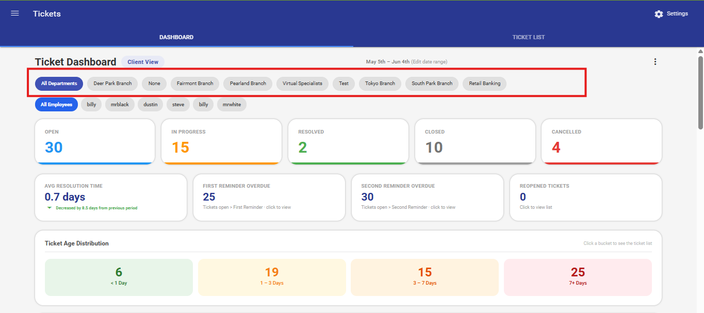Image resolution: width=704 pixels, height=313 pixels.
Task: Click 'Decreased by 8.5 days from previous period' text
Action: (96, 208)
